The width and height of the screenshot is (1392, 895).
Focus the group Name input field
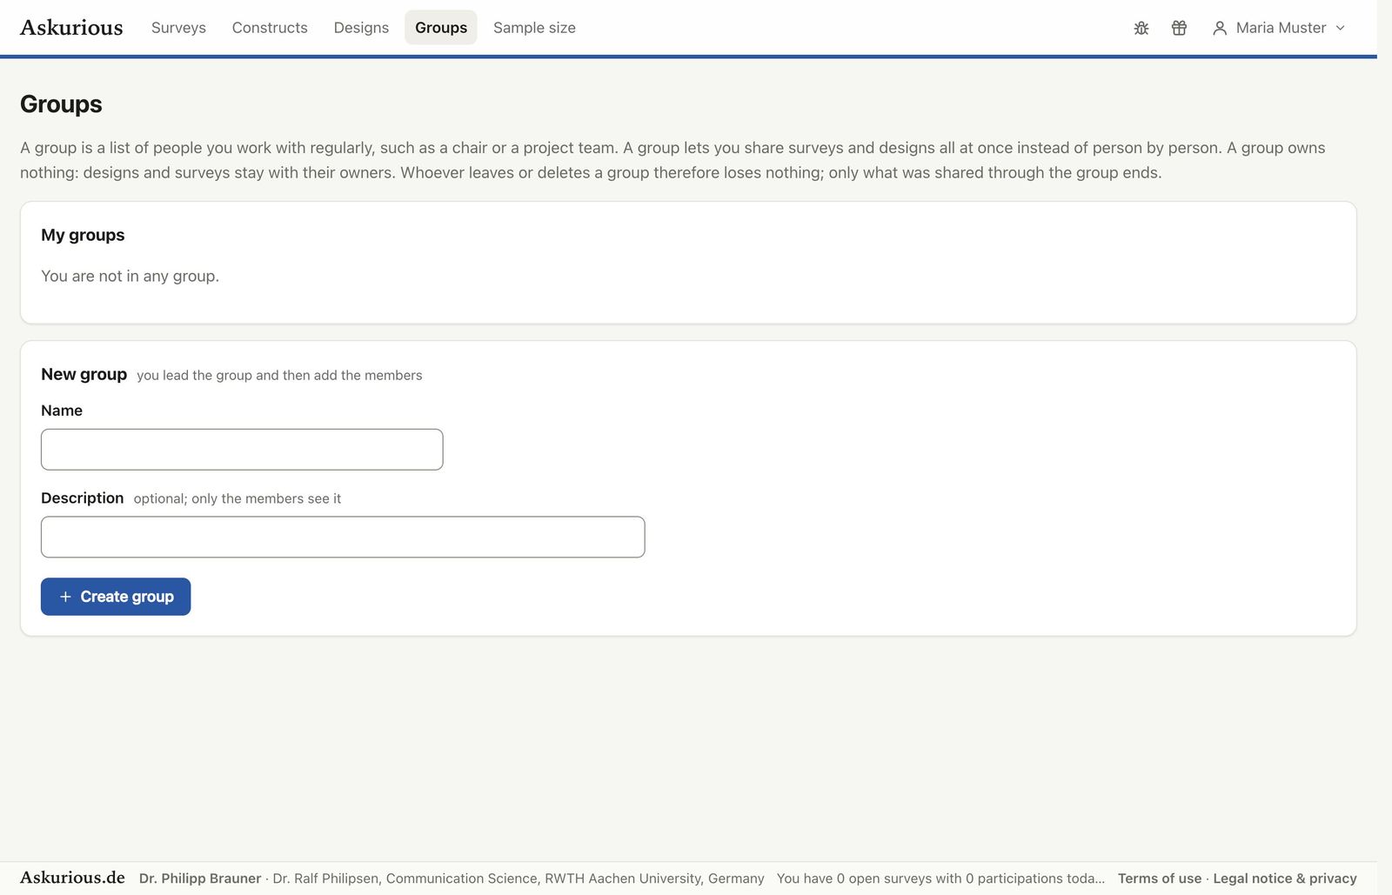pos(242,450)
